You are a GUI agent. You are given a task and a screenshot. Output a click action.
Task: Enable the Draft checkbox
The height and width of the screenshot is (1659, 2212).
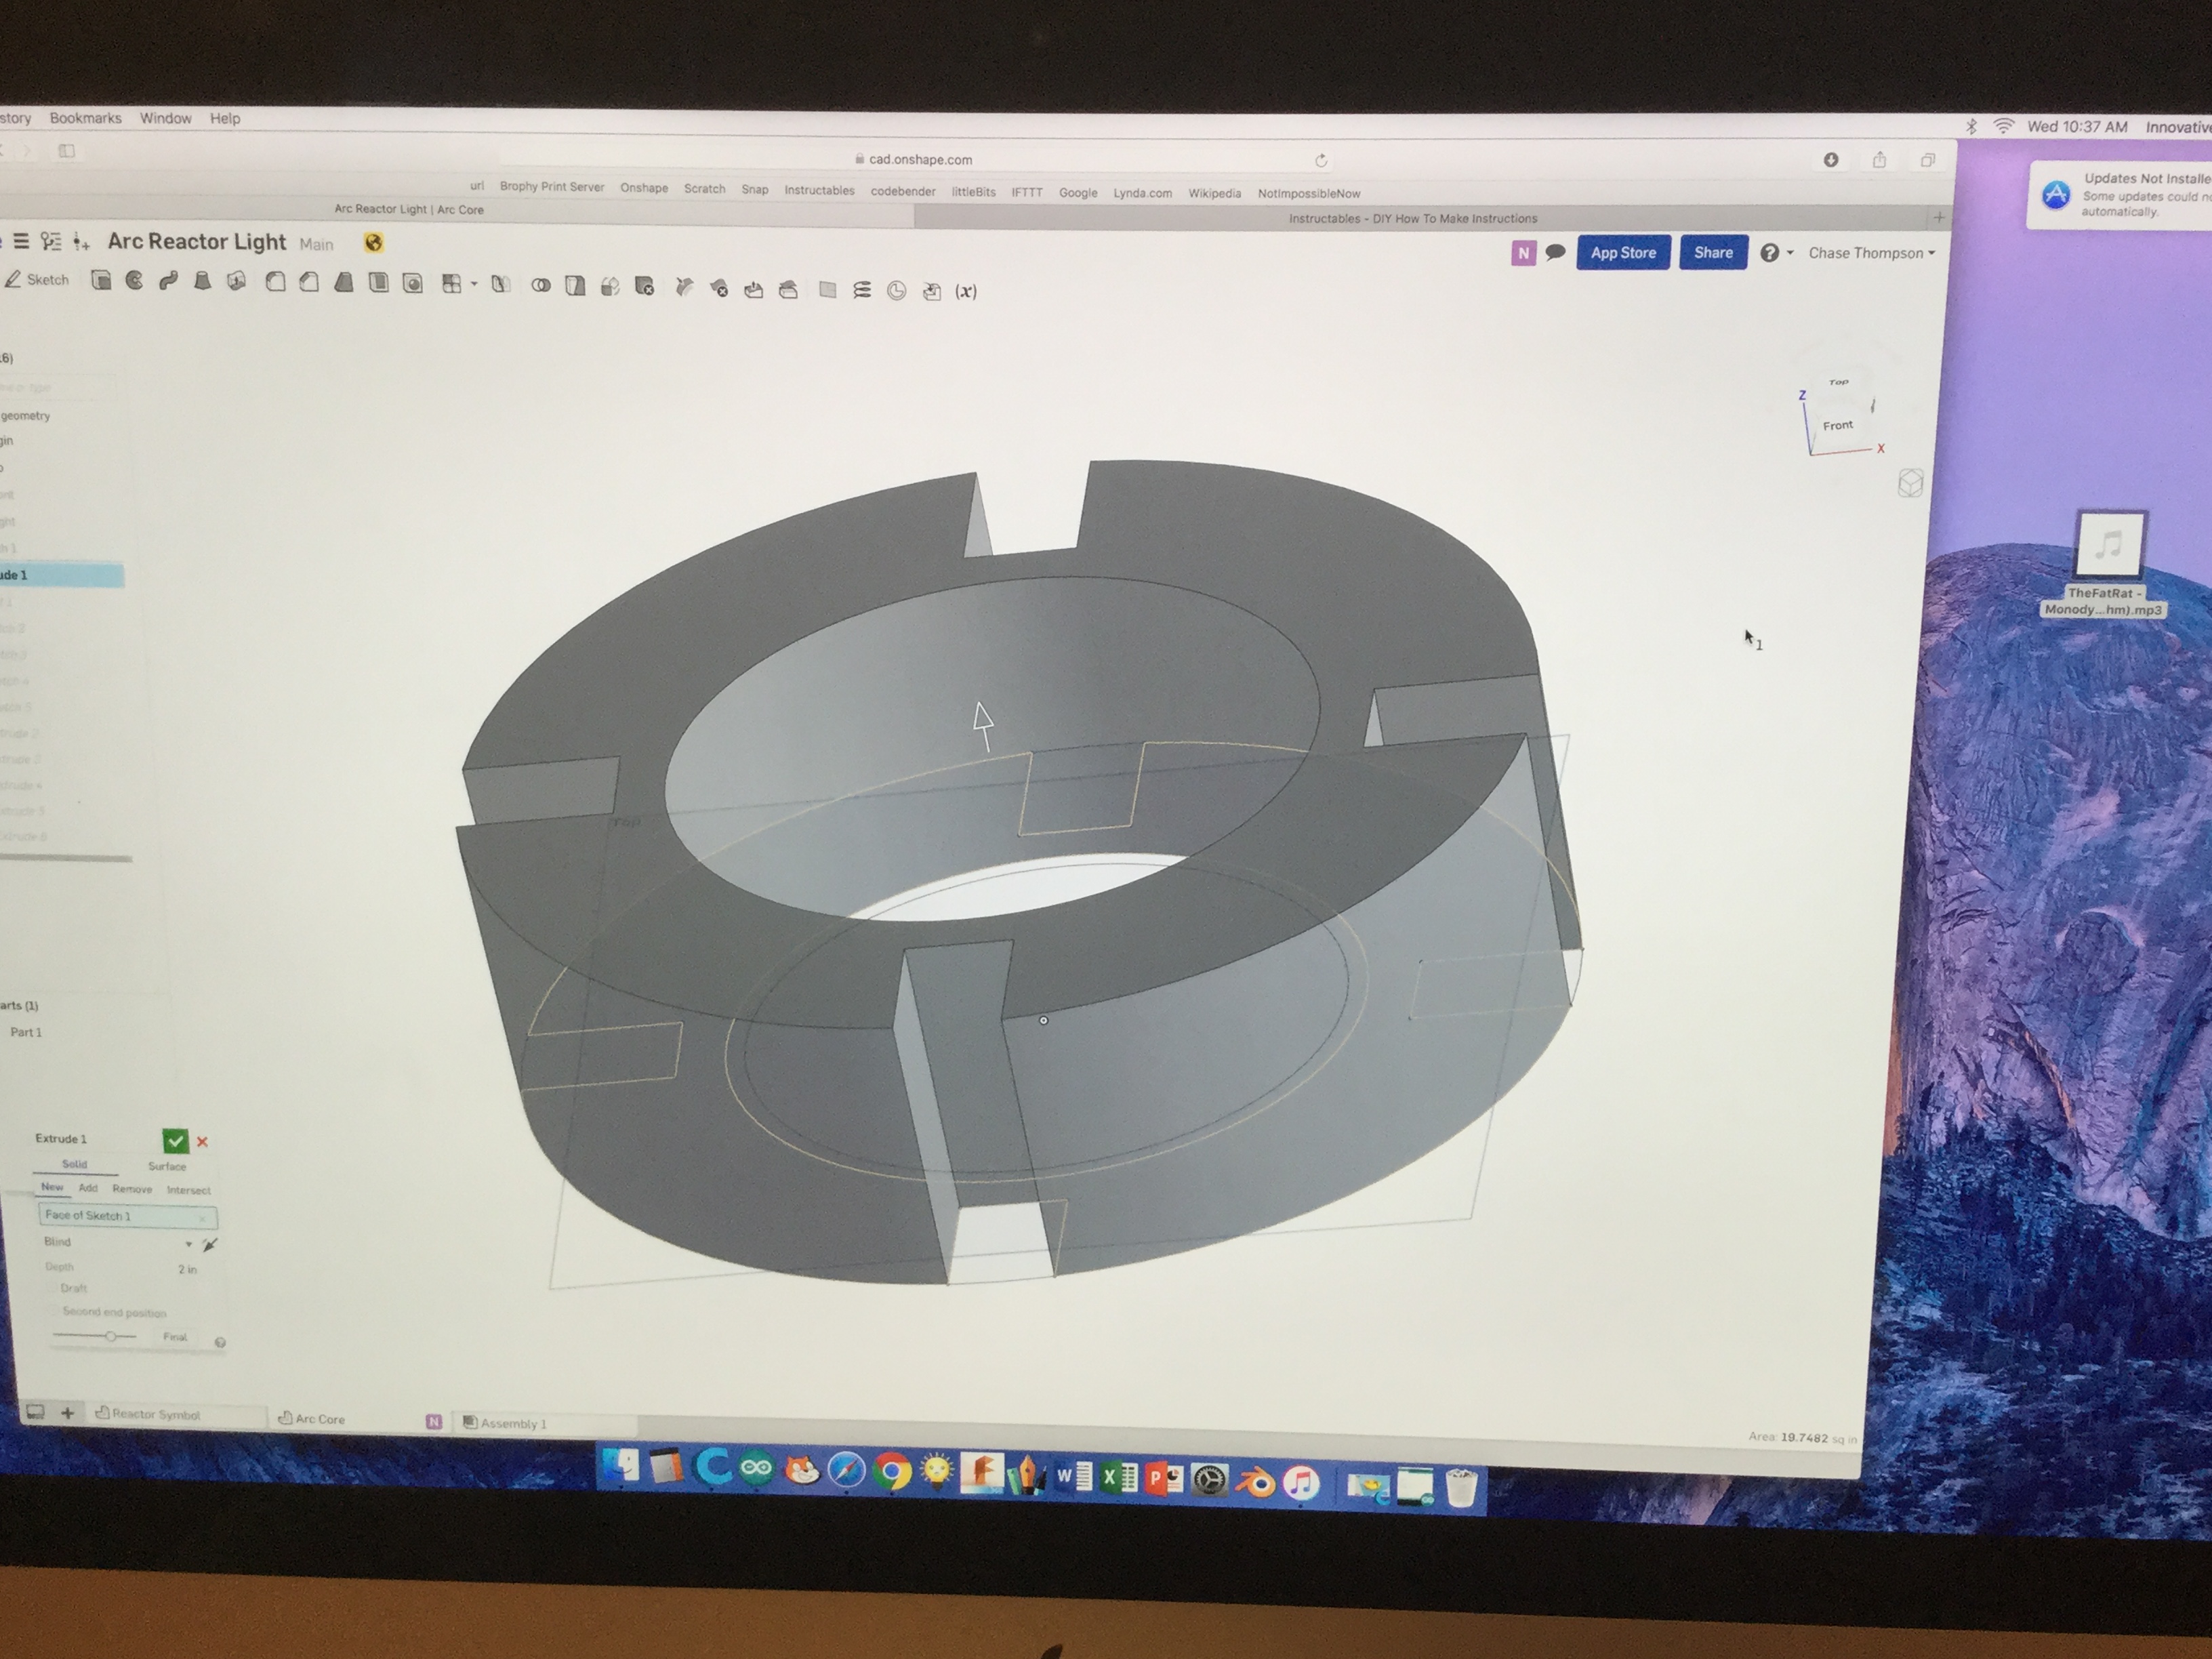tap(53, 1288)
